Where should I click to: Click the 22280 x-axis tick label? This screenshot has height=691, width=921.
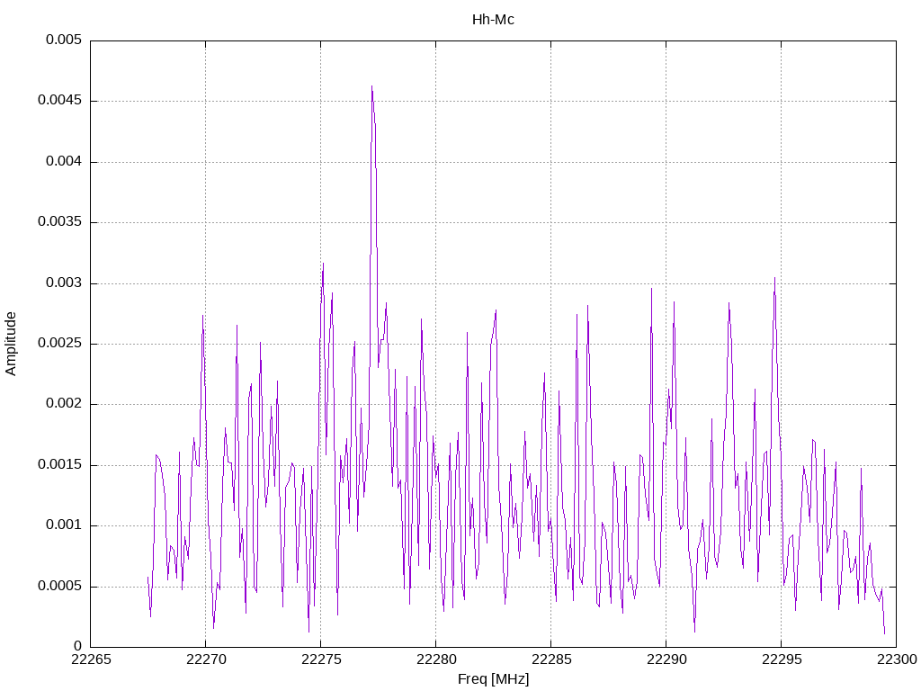click(435, 660)
